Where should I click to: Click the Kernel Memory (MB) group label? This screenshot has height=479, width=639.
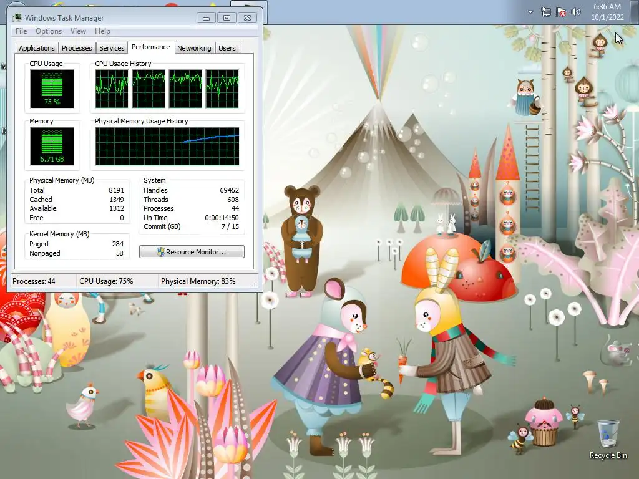tap(59, 235)
